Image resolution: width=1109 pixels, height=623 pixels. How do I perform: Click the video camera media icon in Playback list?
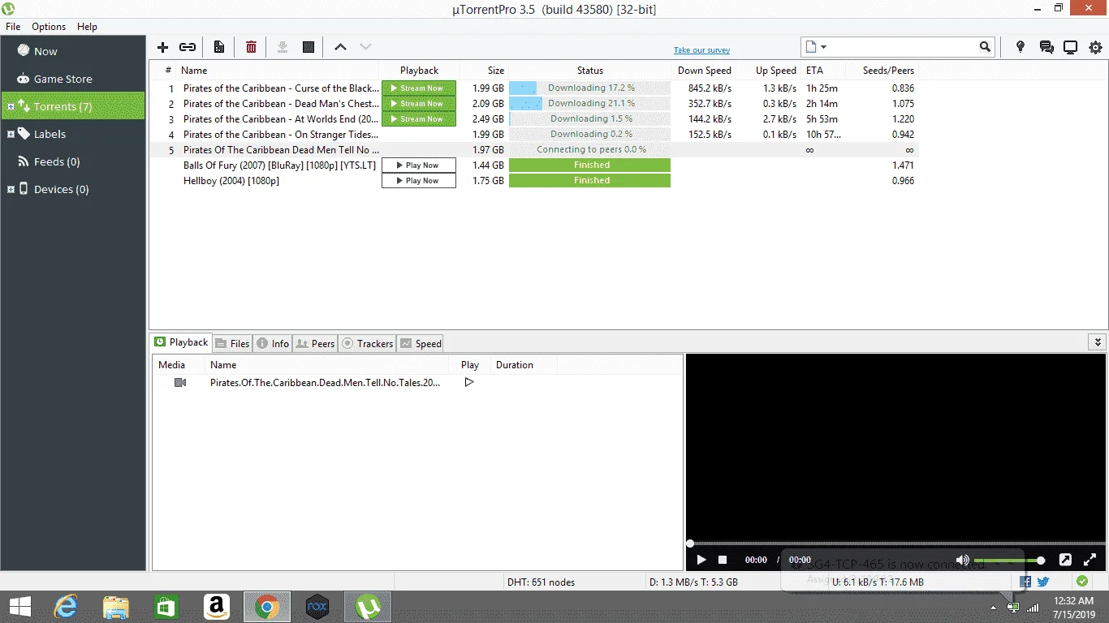pos(180,382)
